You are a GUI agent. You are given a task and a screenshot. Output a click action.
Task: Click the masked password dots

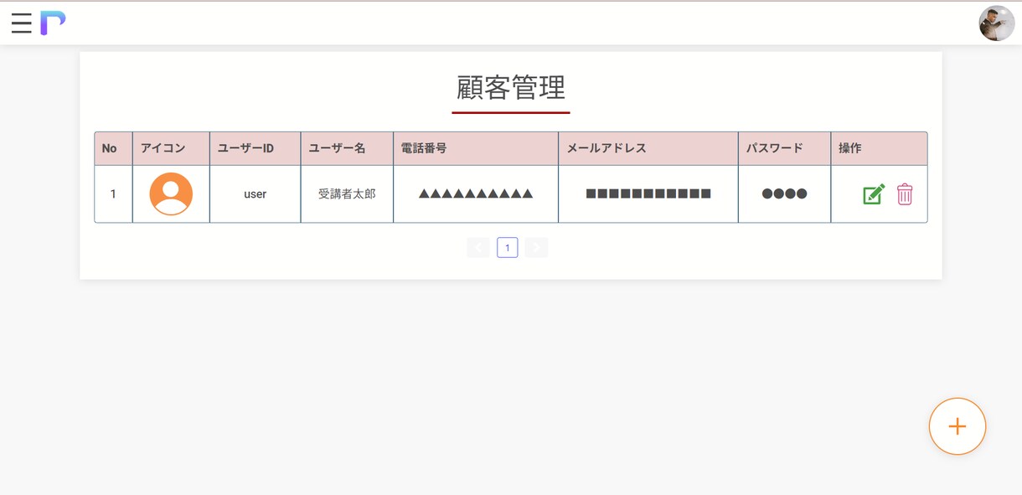pyautogui.click(x=784, y=194)
